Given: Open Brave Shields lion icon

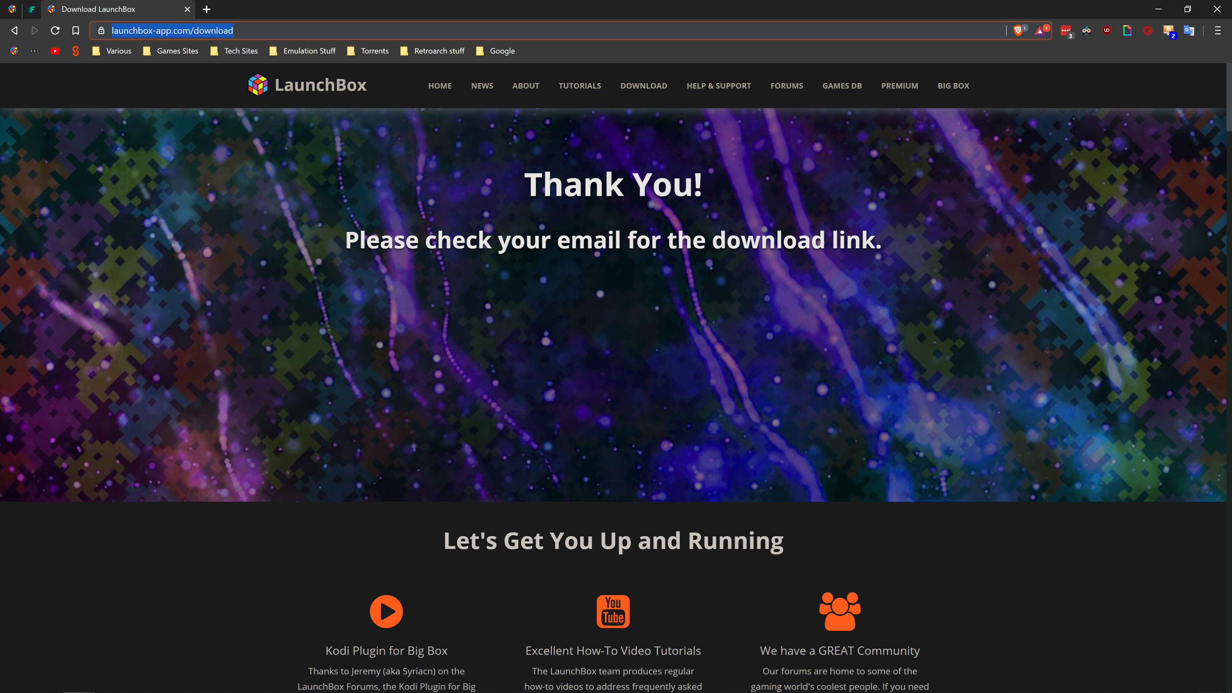Looking at the screenshot, I should tap(1018, 30).
